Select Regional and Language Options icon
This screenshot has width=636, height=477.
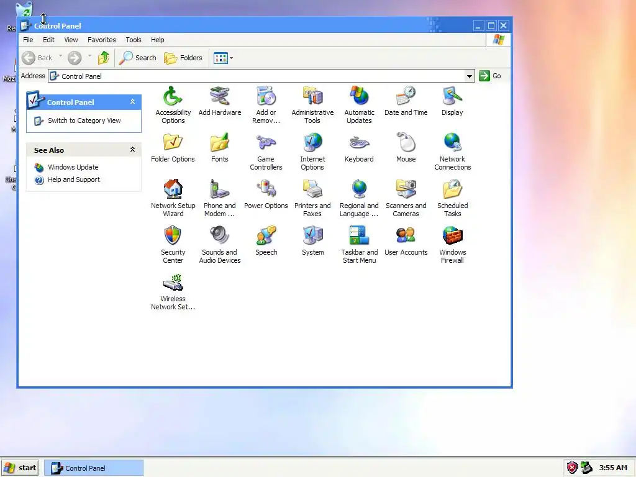(x=359, y=198)
